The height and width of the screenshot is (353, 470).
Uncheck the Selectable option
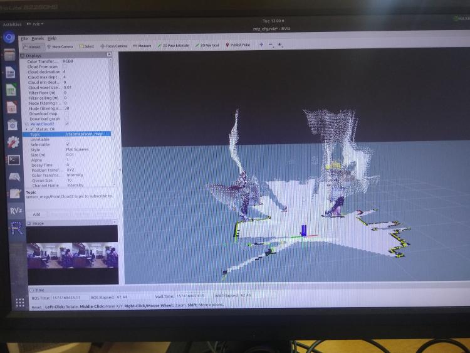coord(67,145)
